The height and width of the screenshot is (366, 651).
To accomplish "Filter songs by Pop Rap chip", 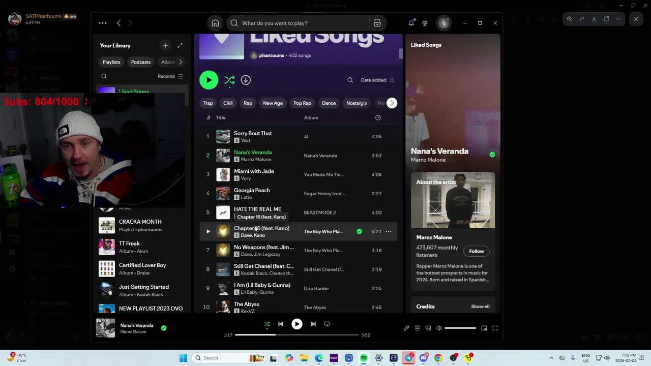I will pyautogui.click(x=302, y=103).
